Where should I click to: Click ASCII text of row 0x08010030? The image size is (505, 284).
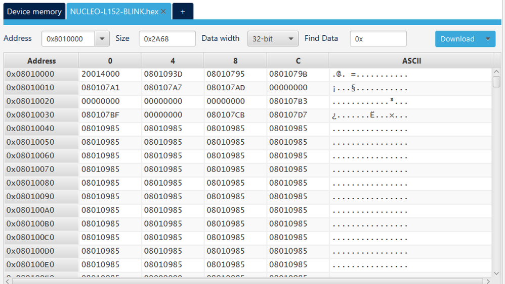click(370, 115)
